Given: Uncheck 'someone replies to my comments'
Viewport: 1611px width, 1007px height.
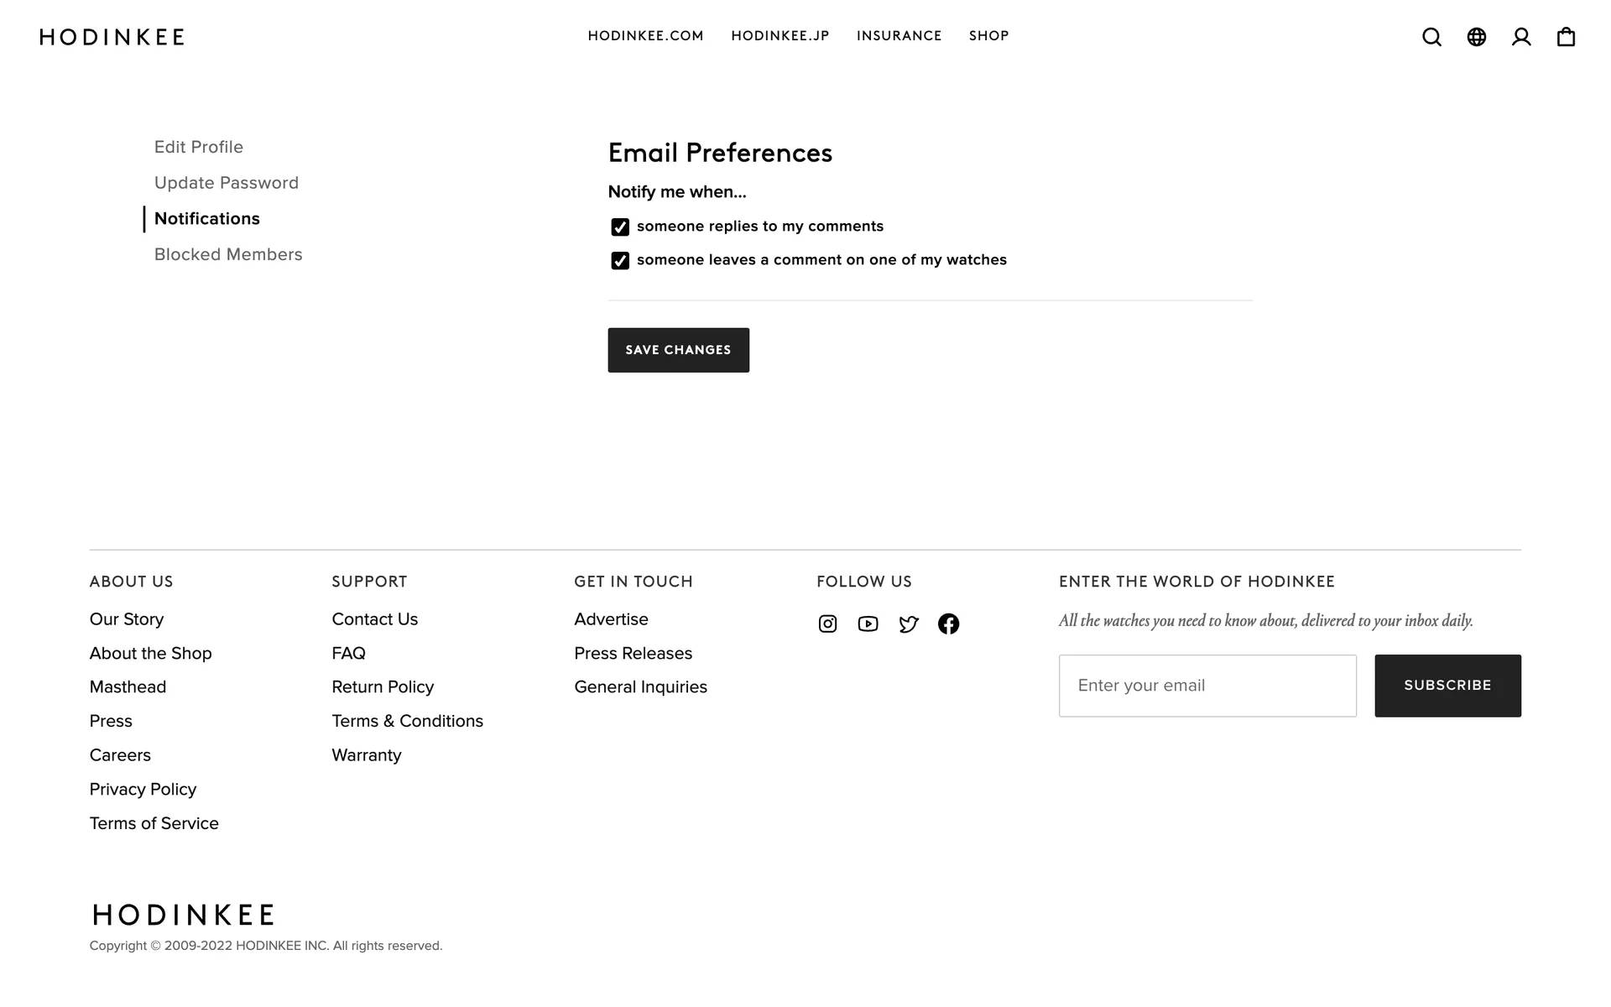Looking at the screenshot, I should pos(620,227).
